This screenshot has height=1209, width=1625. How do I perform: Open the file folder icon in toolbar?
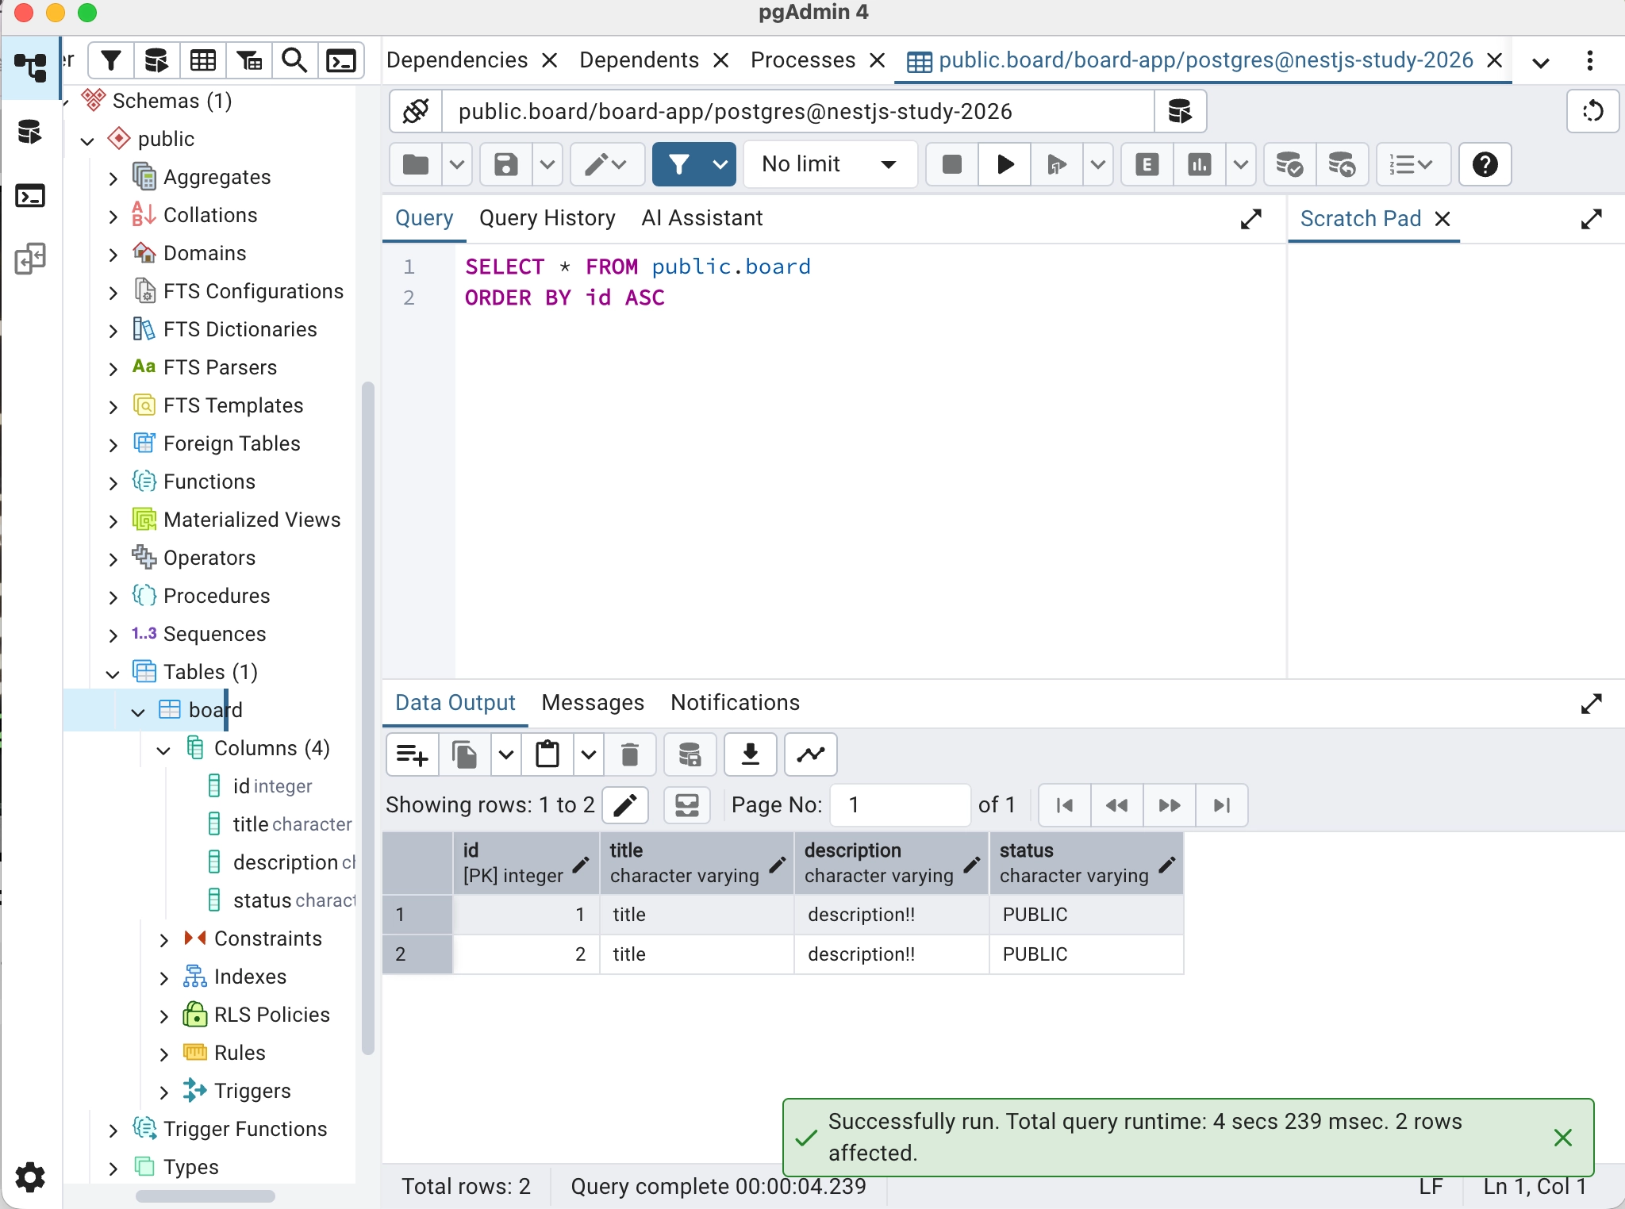point(416,164)
